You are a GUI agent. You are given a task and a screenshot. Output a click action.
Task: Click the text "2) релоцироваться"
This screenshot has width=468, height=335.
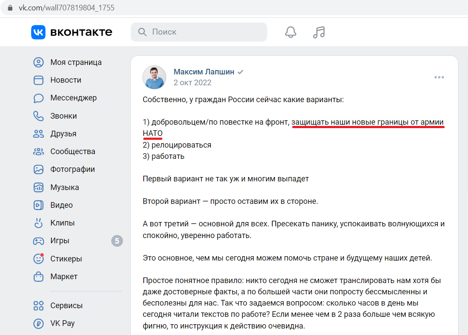(177, 145)
